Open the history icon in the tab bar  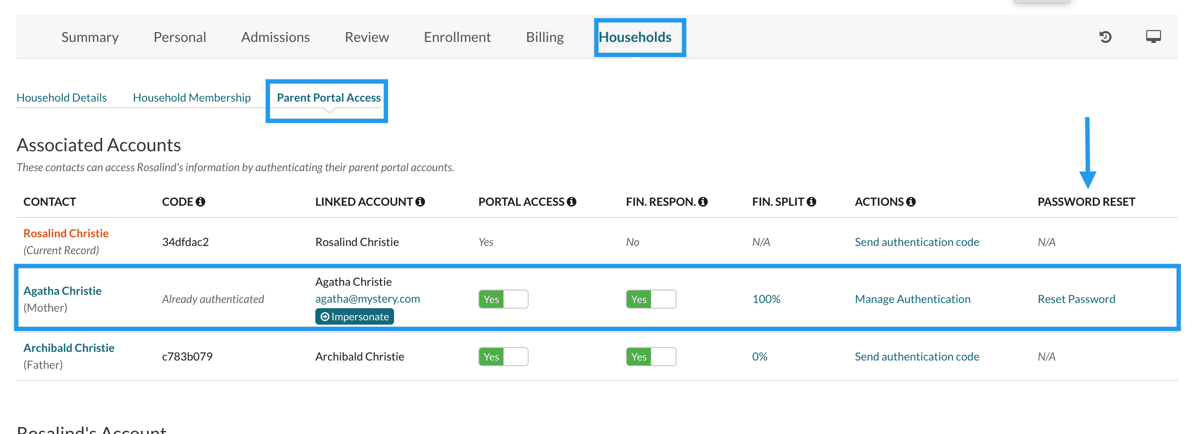click(1105, 37)
